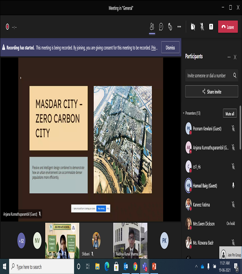The height and width of the screenshot is (274, 242).
Task: Select Poonam Kewlani (Guest) in participants
Action: pos(211,129)
